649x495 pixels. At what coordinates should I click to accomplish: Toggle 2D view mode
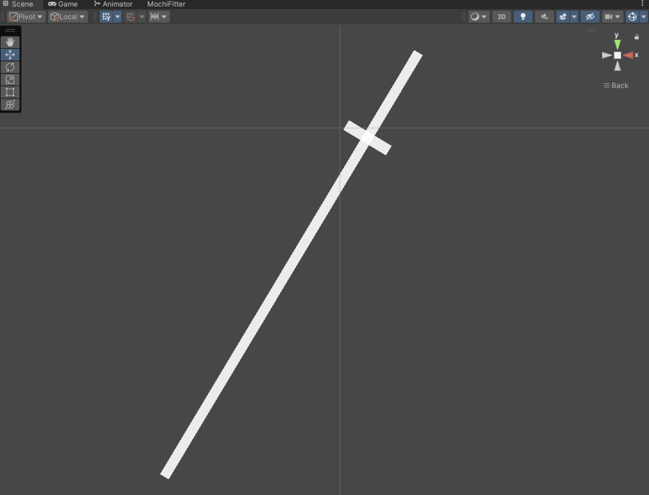click(x=502, y=16)
